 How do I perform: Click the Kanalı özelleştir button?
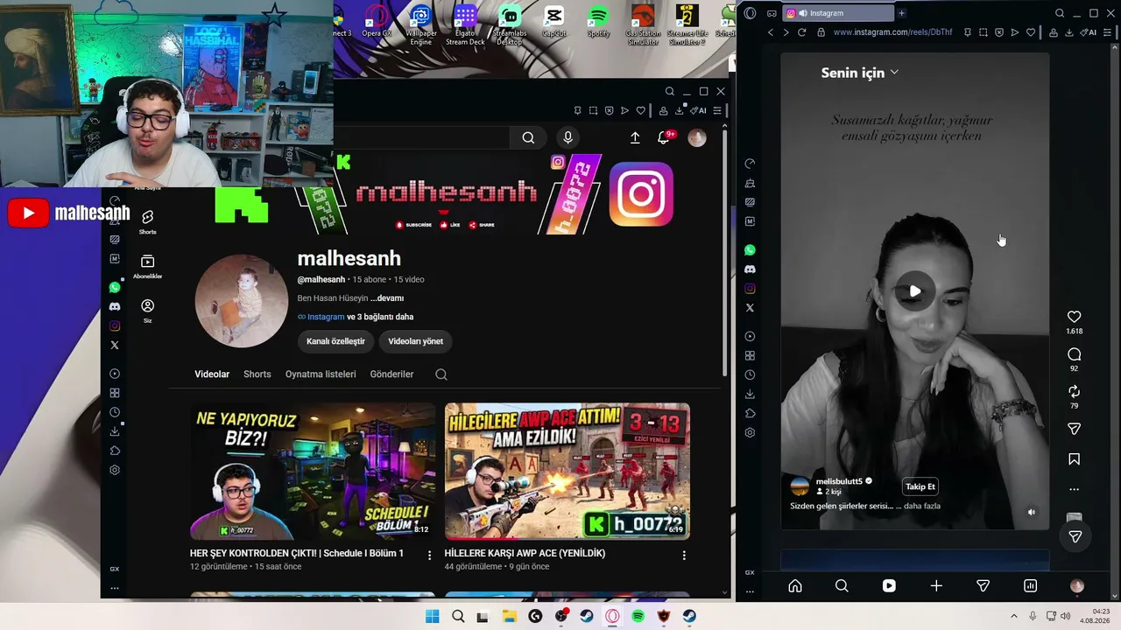point(335,341)
